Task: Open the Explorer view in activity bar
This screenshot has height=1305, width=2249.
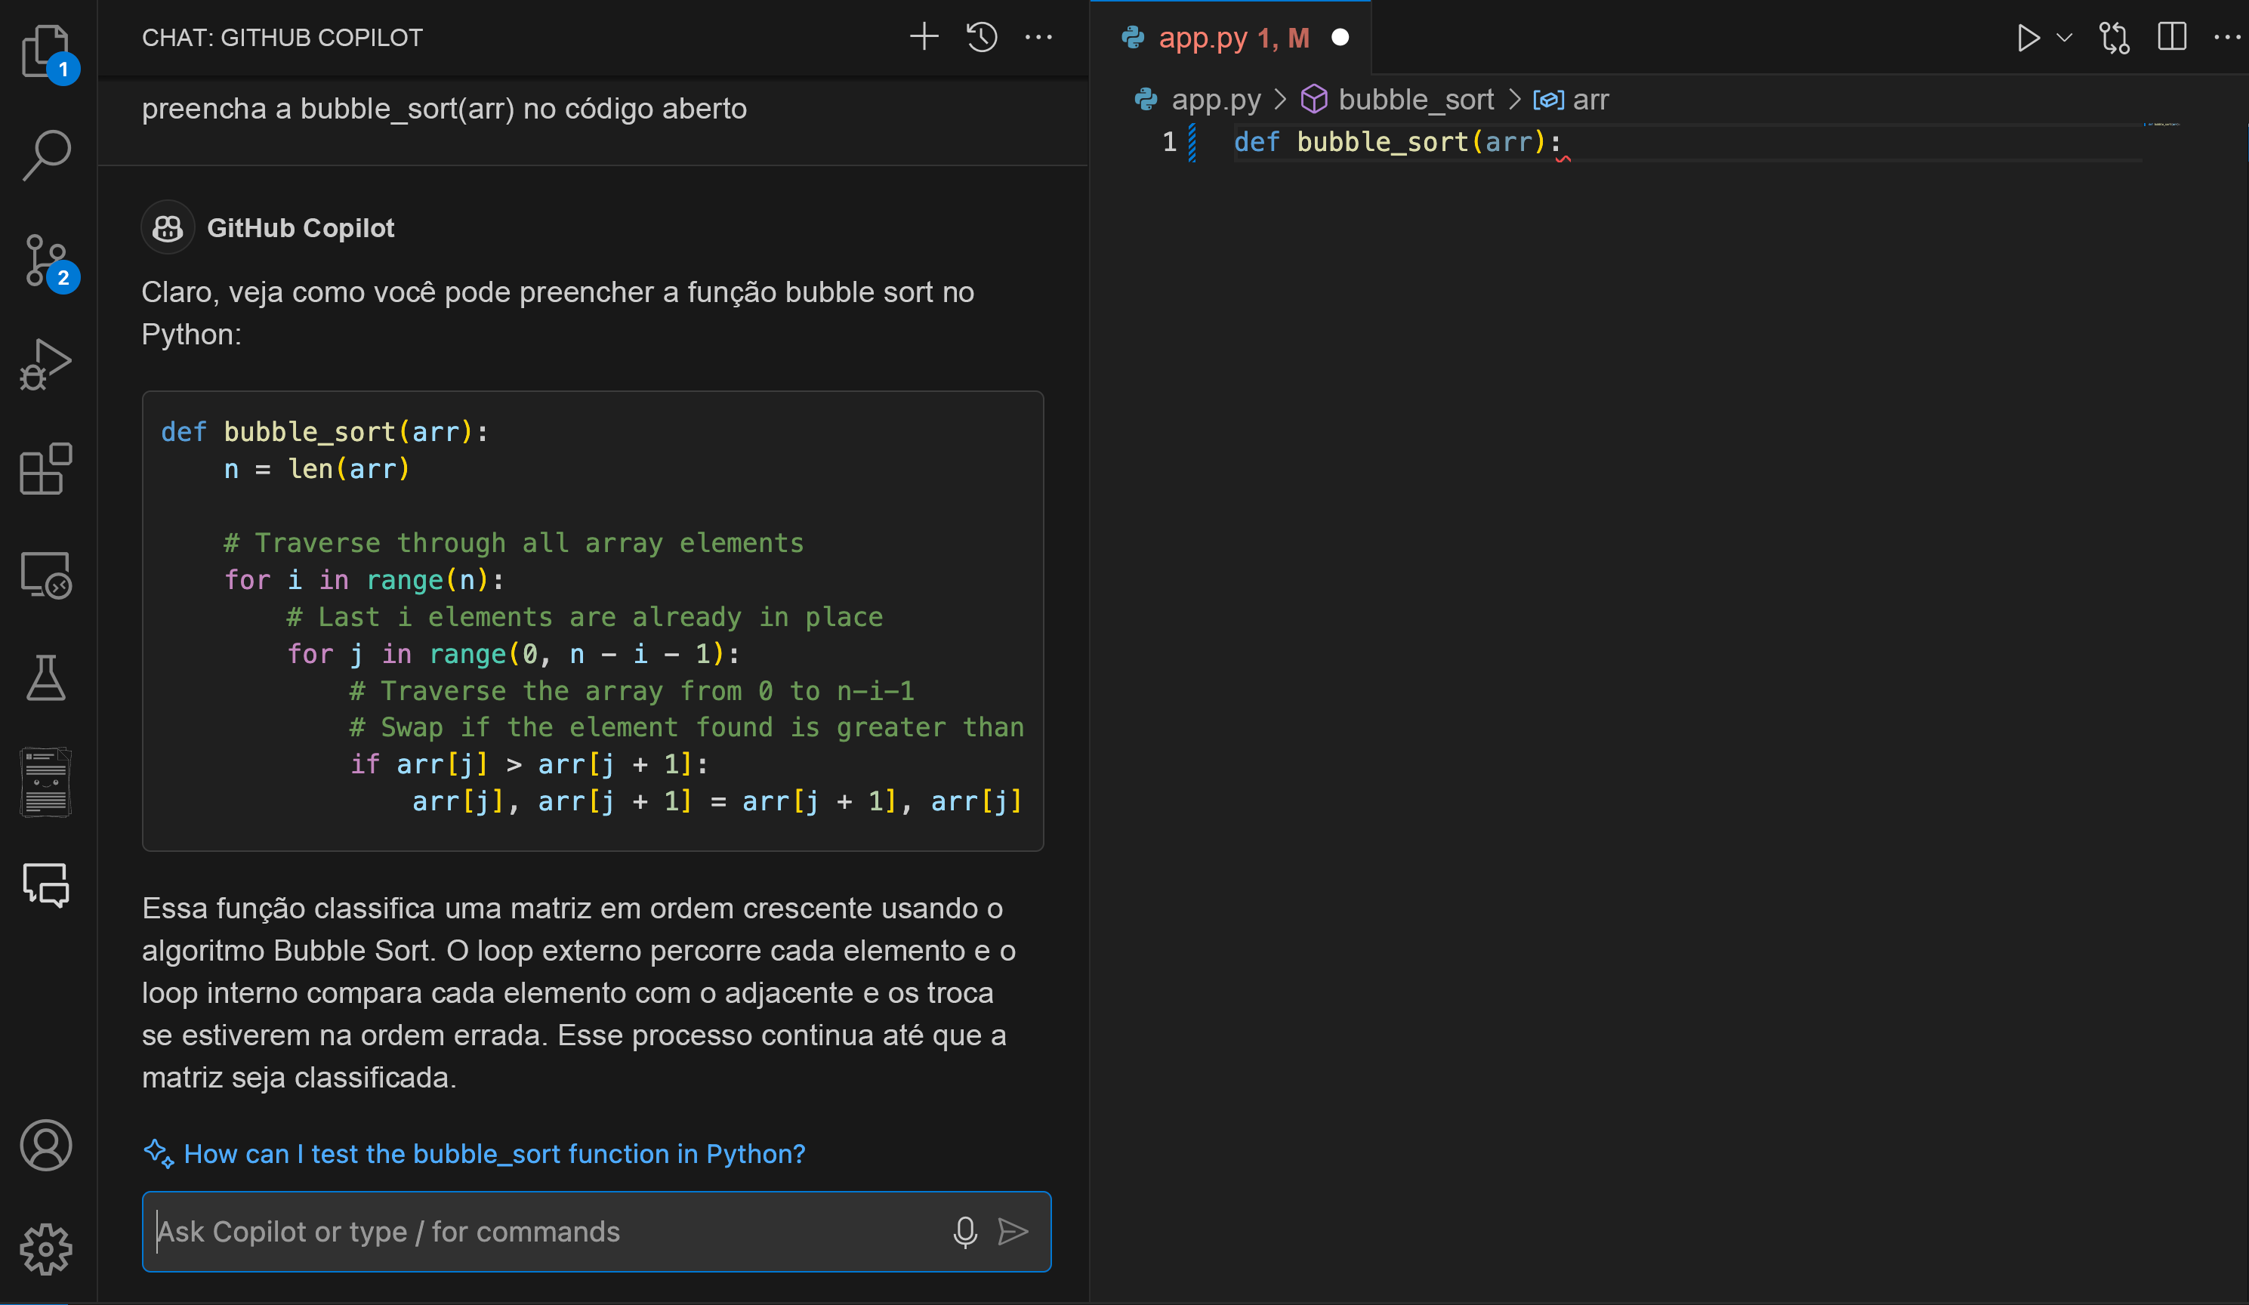Action: 45,51
